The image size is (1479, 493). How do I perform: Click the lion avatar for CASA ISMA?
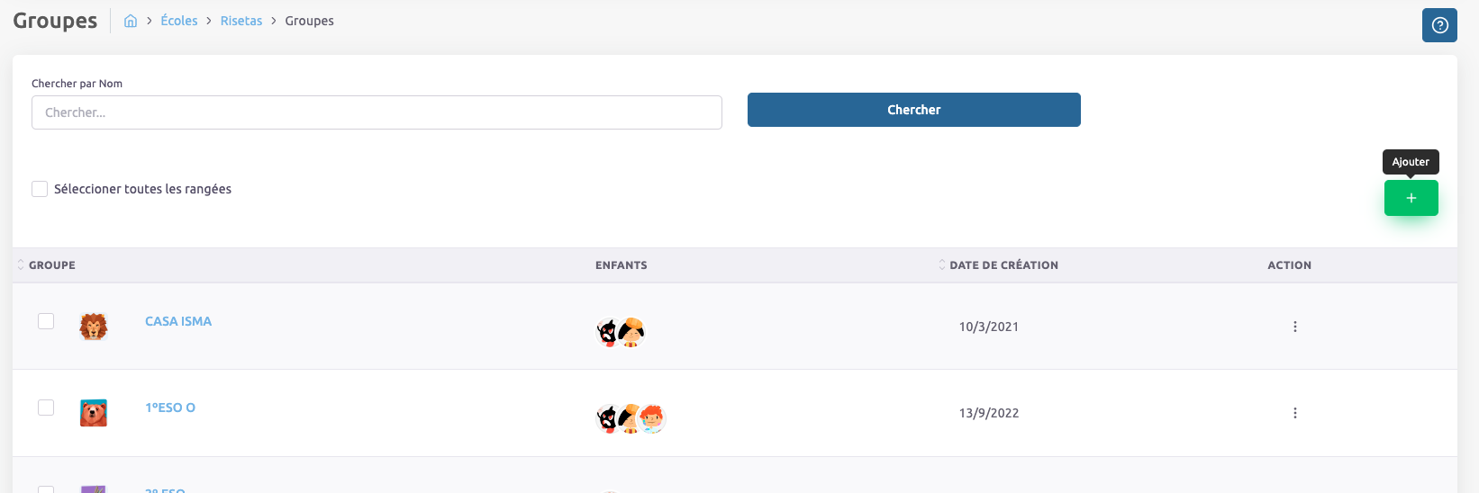(x=94, y=327)
